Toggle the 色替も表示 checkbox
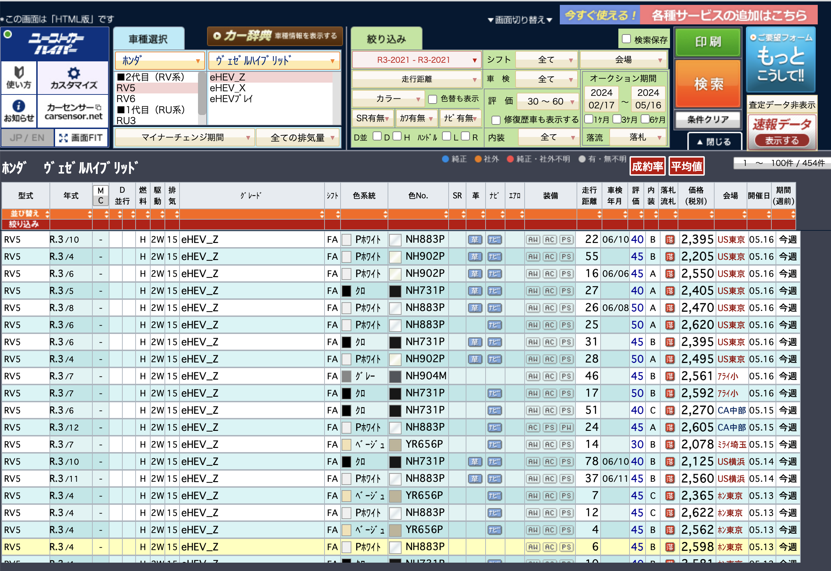The height and width of the screenshot is (571, 831). (x=432, y=99)
